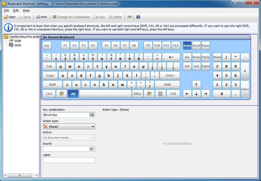This screenshot has width=261, height=181.
Task: Toggle the highlighted PrtSc key
Action: pyautogui.click(x=187, y=46)
